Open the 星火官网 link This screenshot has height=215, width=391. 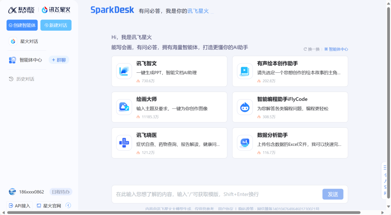[49, 206]
